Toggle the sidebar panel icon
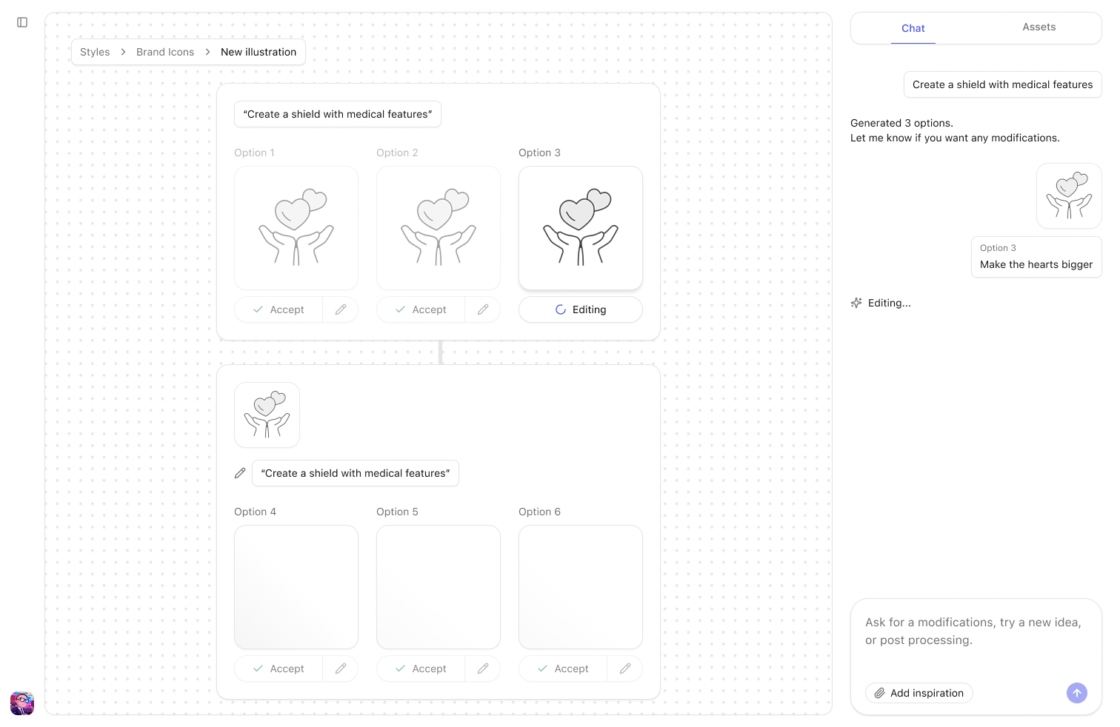Image resolution: width=1120 pixels, height=727 pixels. pyautogui.click(x=22, y=22)
